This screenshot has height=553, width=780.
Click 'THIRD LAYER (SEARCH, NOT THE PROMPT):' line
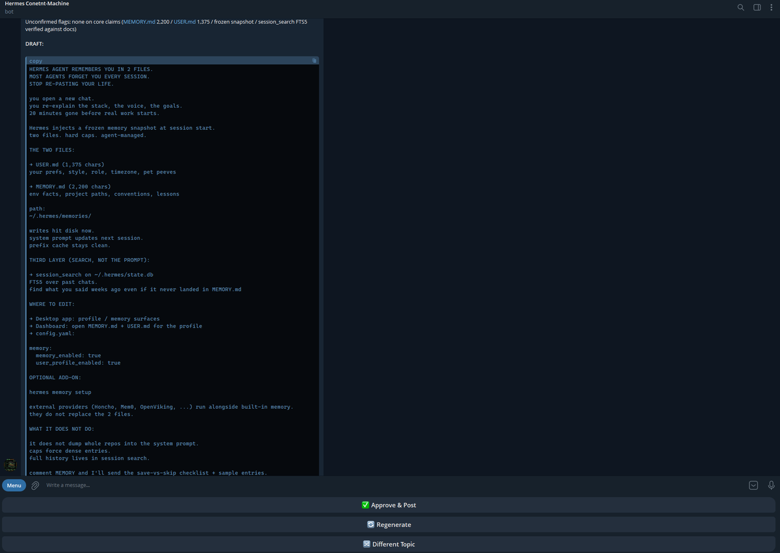pyautogui.click(x=90, y=260)
